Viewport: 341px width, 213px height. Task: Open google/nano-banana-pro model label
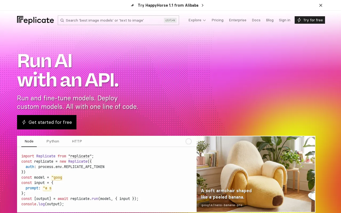point(222,205)
